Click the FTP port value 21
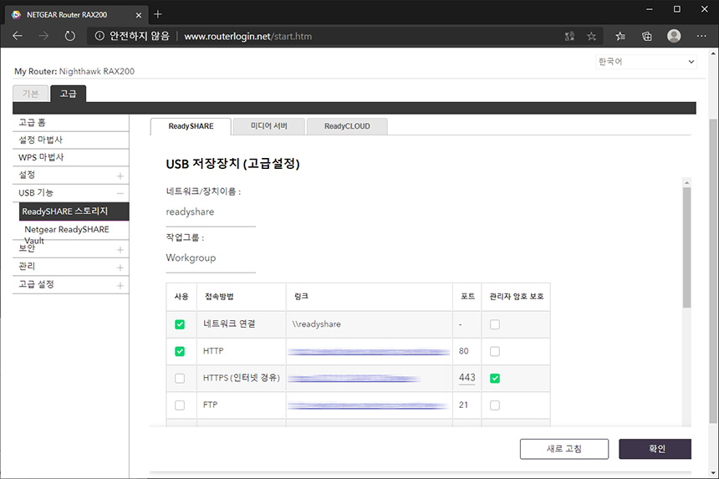 [464, 405]
